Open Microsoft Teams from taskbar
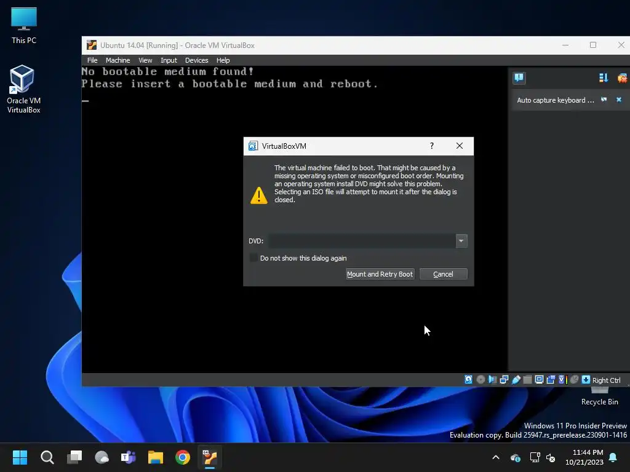Viewport: 630px width, 472px height. point(129,457)
